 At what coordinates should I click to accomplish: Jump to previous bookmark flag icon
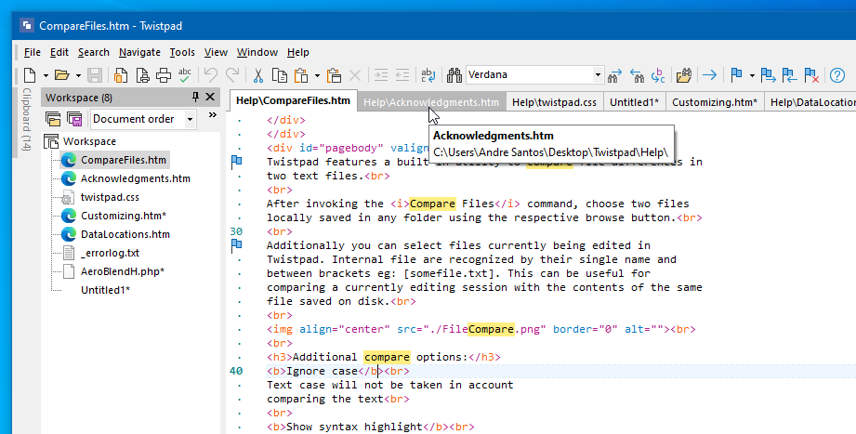click(789, 74)
